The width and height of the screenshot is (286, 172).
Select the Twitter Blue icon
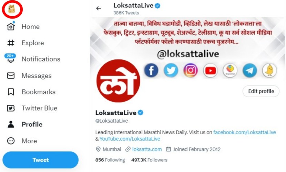[x=11, y=108]
